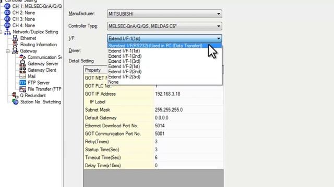
Task: Select Gateway tree node label
Action: pyautogui.click(x=29, y=51)
